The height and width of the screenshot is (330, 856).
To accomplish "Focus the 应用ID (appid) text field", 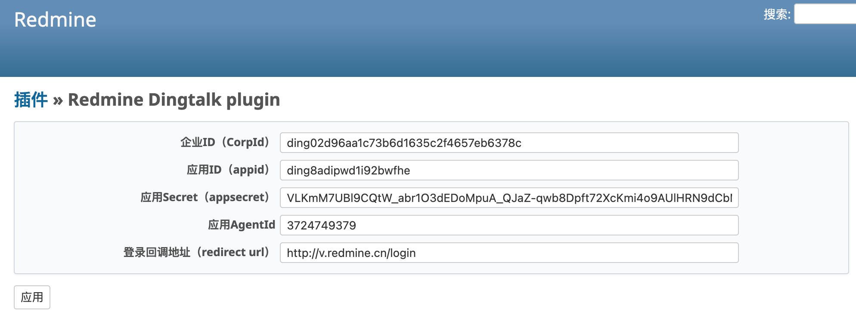I will click(509, 170).
